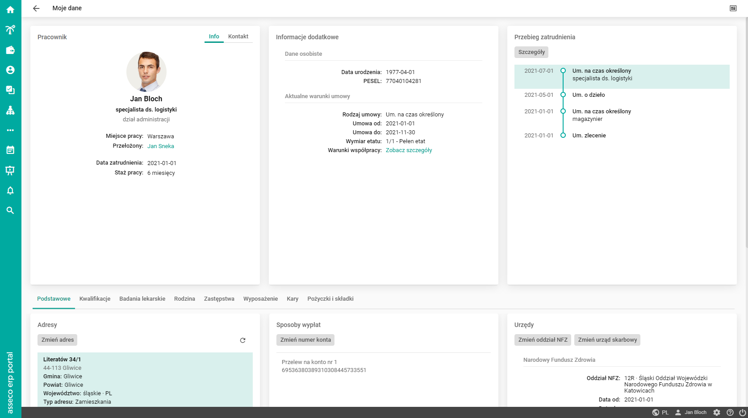Click the Warszawa workplace value
The height and width of the screenshot is (418, 748).
tap(161, 137)
